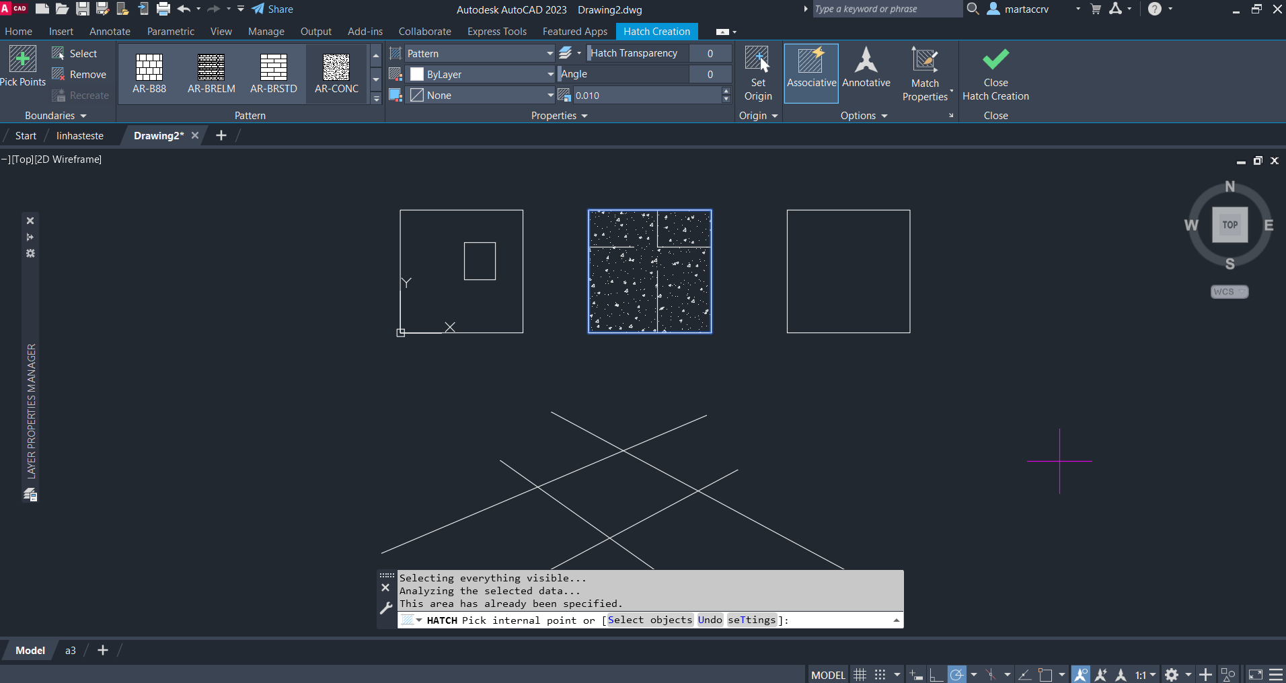Click Remove boundary objects button

pyautogui.click(x=79, y=74)
